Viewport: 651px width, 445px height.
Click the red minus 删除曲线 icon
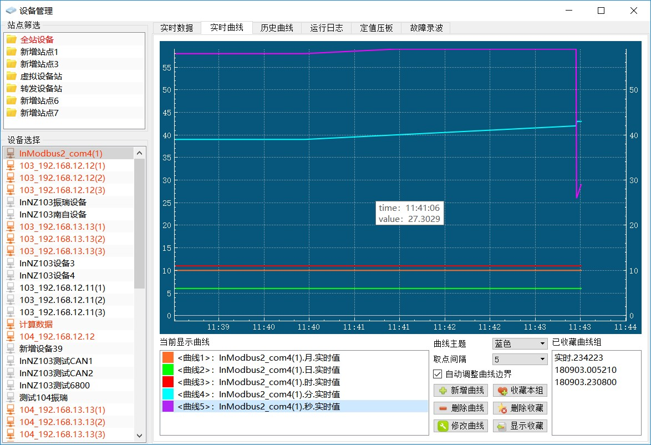point(443,408)
